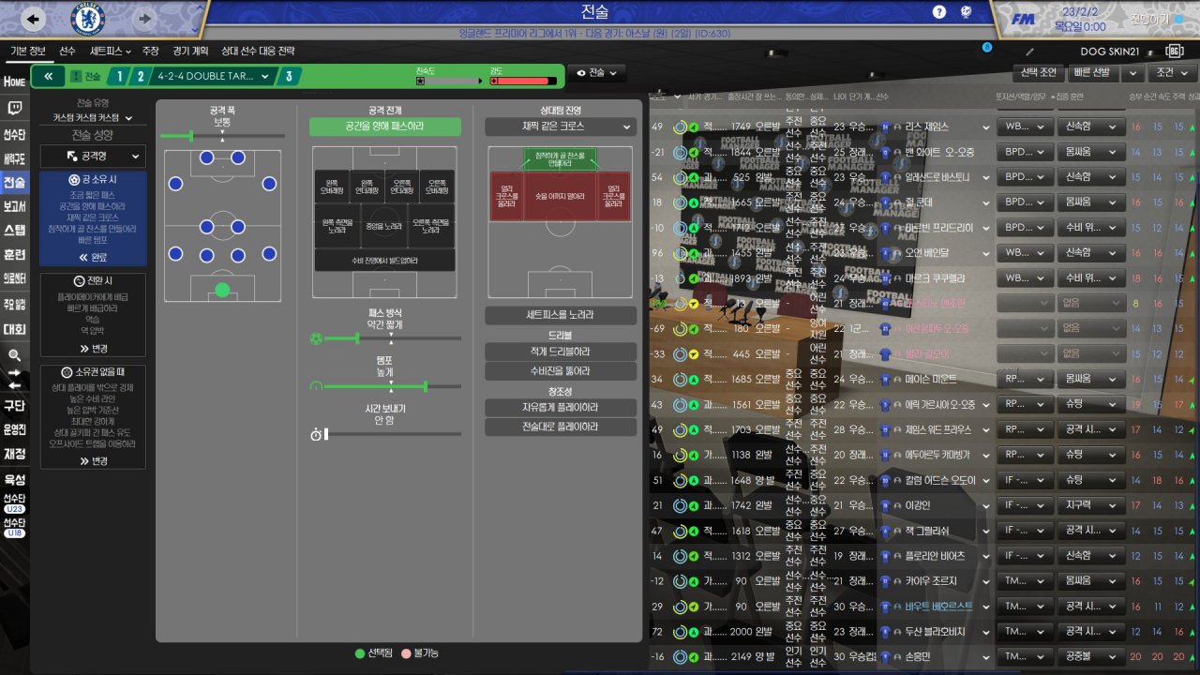
Task: Open the 커스텀 tactic style dropdown
Action: tap(93, 118)
